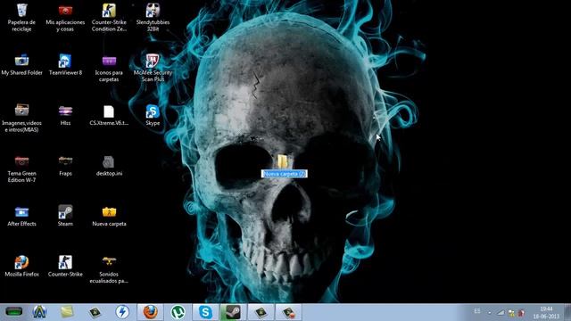Switch to Skype in the taskbar
Viewport: 571px width, 321px height.
tap(205, 312)
